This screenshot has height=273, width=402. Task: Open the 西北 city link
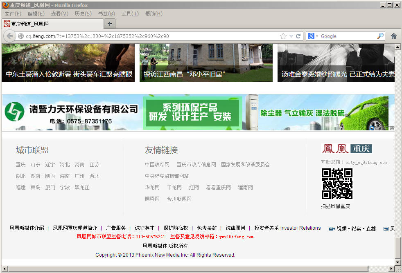[x=94, y=176]
